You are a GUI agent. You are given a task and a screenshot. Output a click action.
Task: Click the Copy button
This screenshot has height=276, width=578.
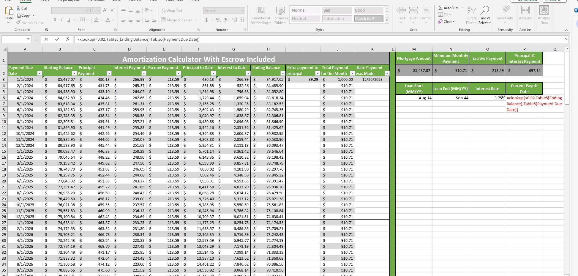click(23, 15)
